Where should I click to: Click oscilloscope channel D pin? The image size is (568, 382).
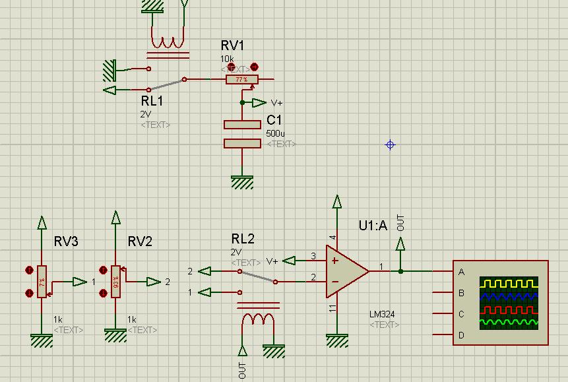point(443,334)
